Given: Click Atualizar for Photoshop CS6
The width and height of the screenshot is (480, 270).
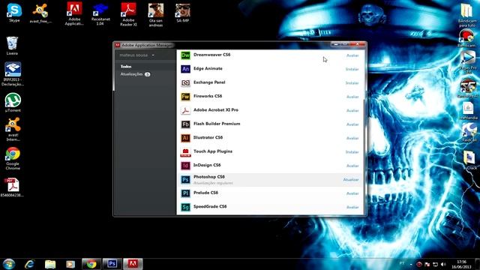Looking at the screenshot, I should pyautogui.click(x=351, y=180).
